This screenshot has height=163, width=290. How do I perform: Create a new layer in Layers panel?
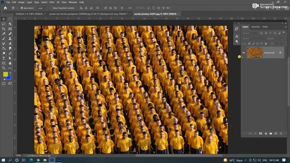click(276, 133)
